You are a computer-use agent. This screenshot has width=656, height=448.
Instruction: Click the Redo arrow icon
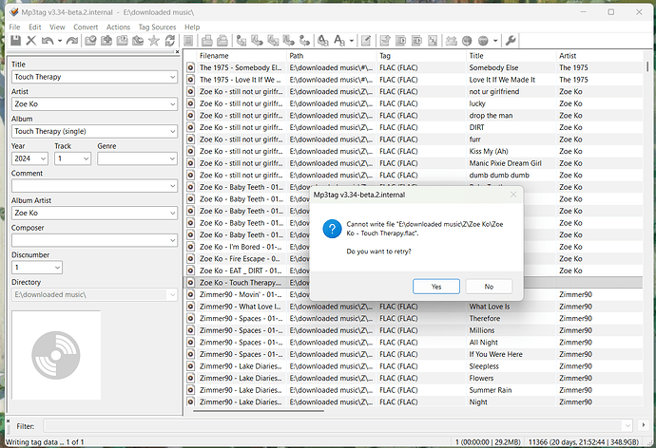tap(72, 41)
